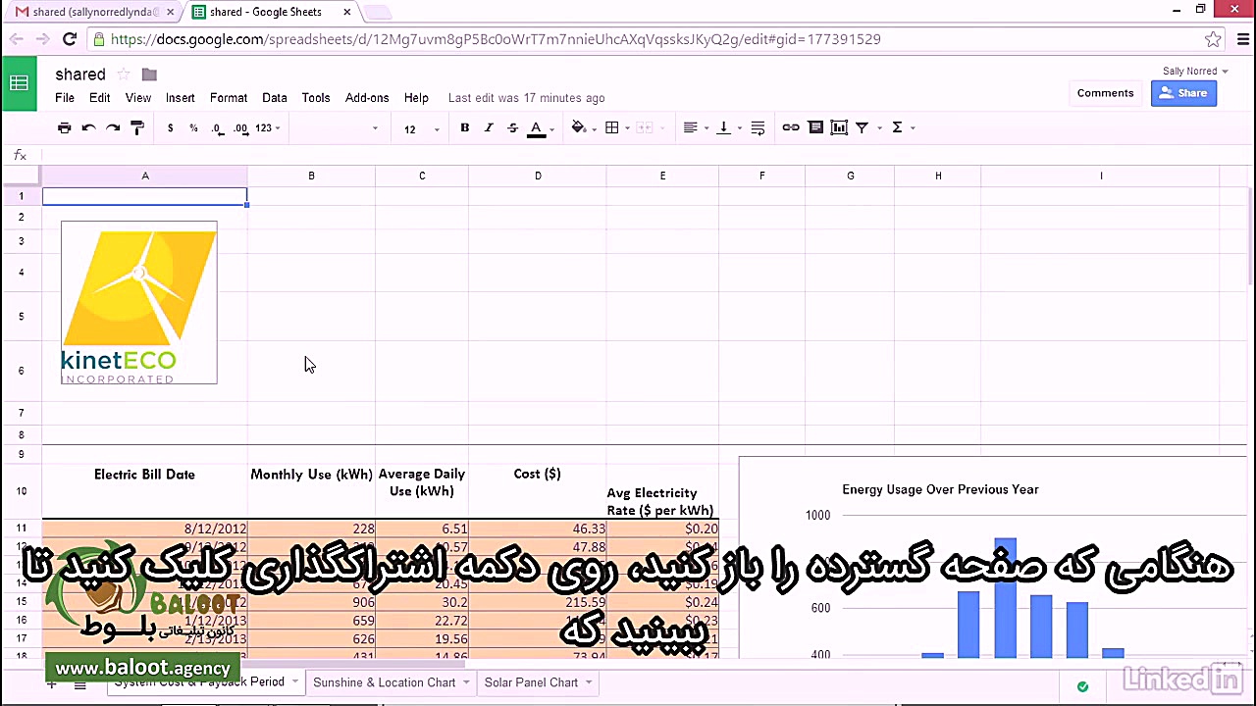The width and height of the screenshot is (1256, 706).
Task: Open the Comments panel
Action: (x=1105, y=92)
